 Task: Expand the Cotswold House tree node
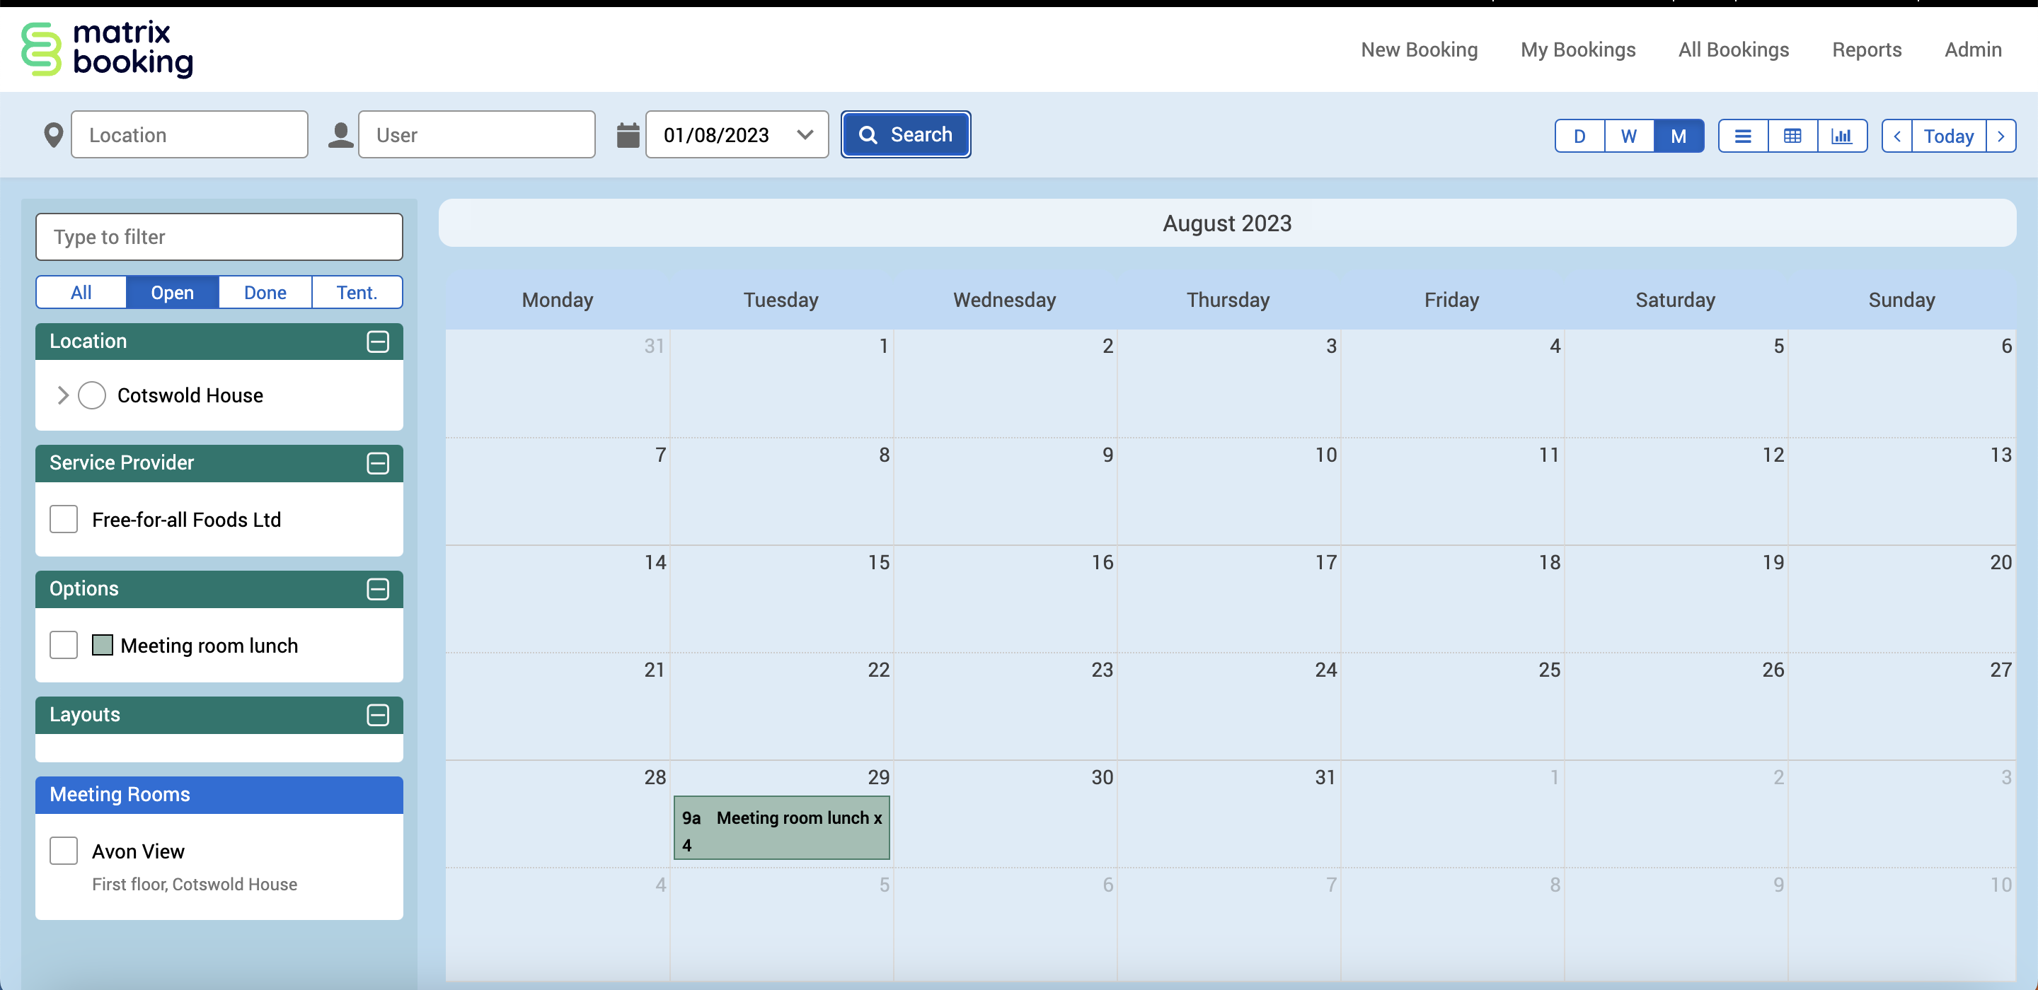62,395
